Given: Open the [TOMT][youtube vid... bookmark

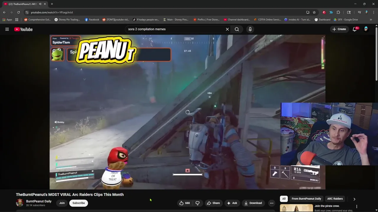Looking at the screenshot, I should (x=116, y=20).
